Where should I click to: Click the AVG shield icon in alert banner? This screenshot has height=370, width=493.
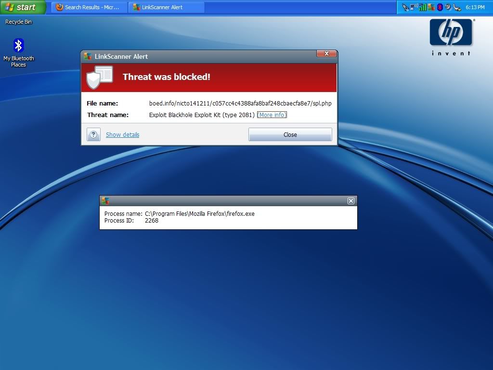point(99,78)
